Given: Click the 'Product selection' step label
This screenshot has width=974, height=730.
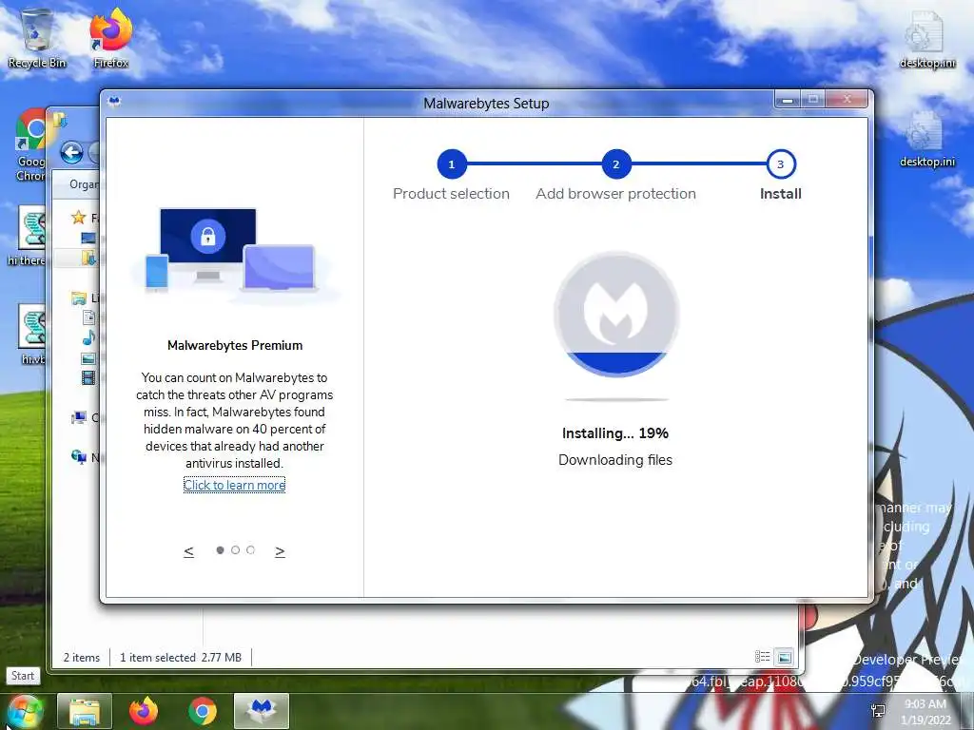Looking at the screenshot, I should pyautogui.click(x=452, y=194).
